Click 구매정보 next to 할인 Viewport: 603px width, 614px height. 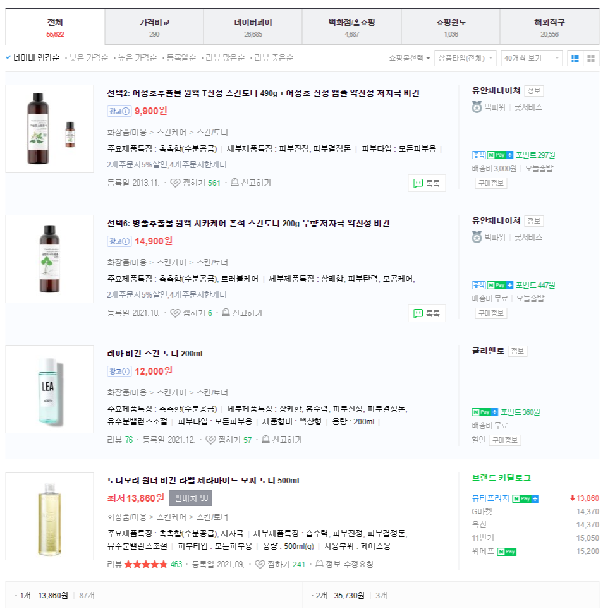[504, 440]
